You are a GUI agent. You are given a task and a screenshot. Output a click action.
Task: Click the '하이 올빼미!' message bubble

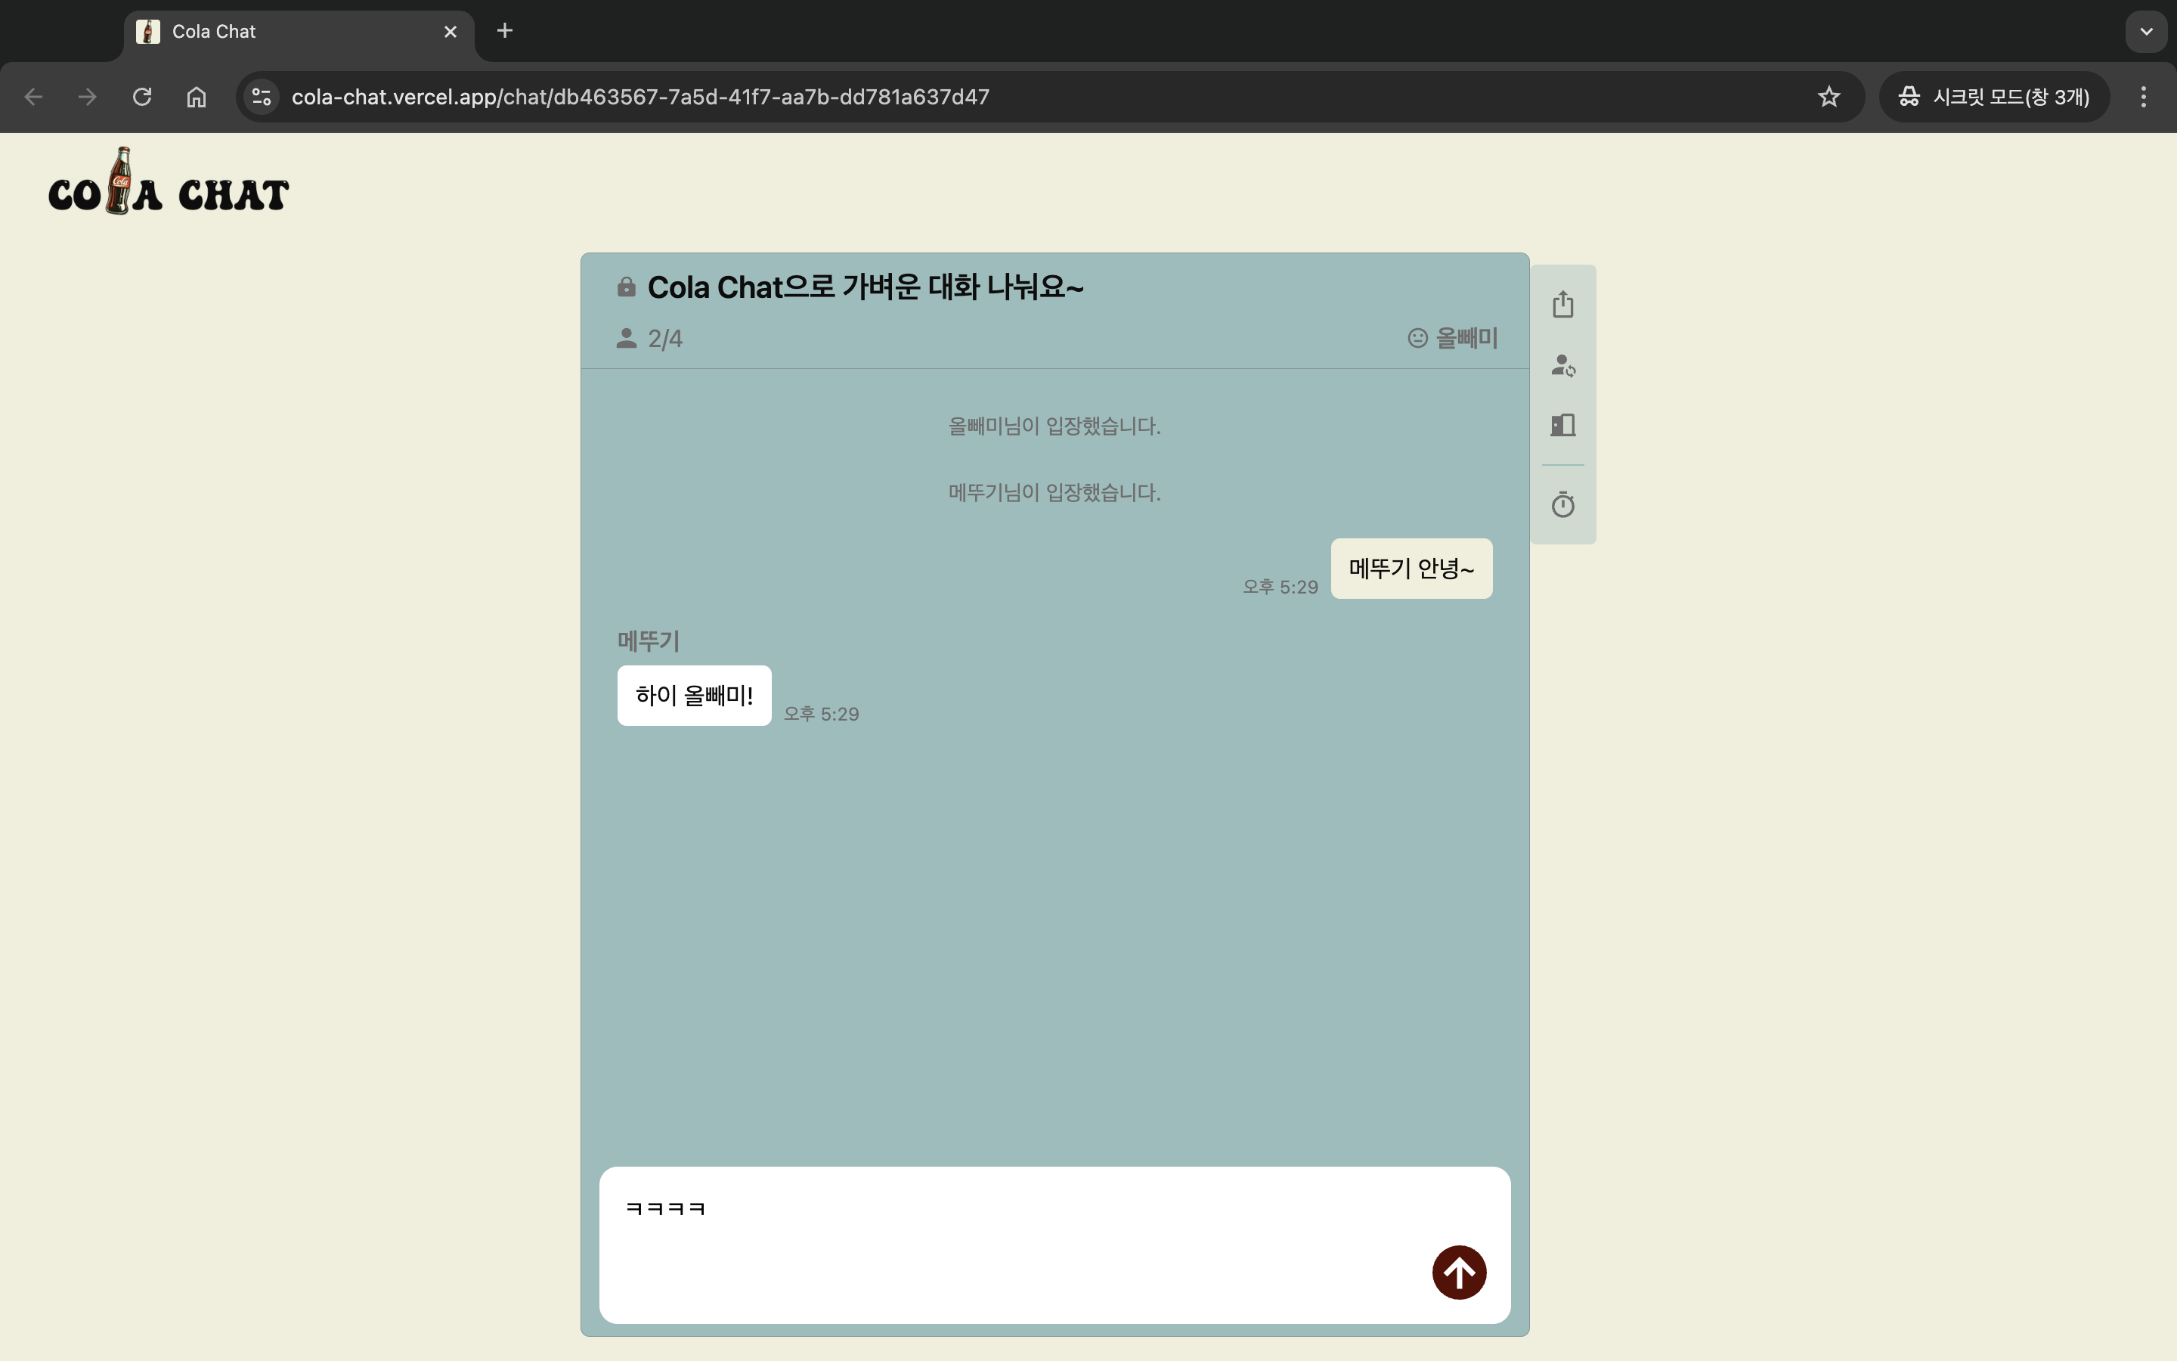[694, 695]
